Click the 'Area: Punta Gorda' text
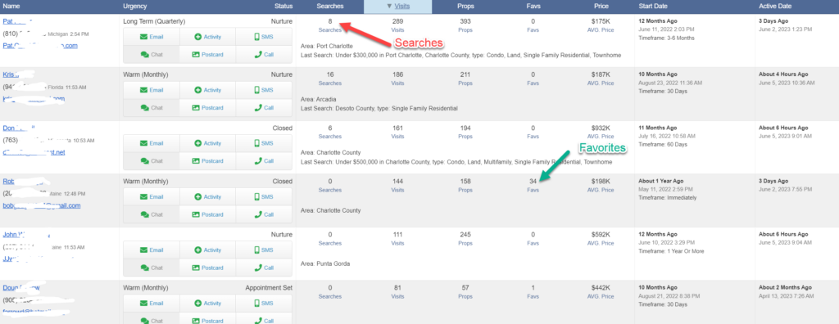Screen dimensions: 839x324 tap(325, 263)
